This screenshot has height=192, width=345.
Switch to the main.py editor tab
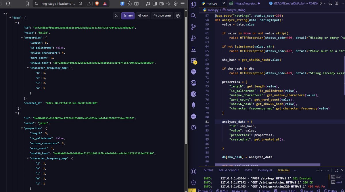tap(212, 3)
